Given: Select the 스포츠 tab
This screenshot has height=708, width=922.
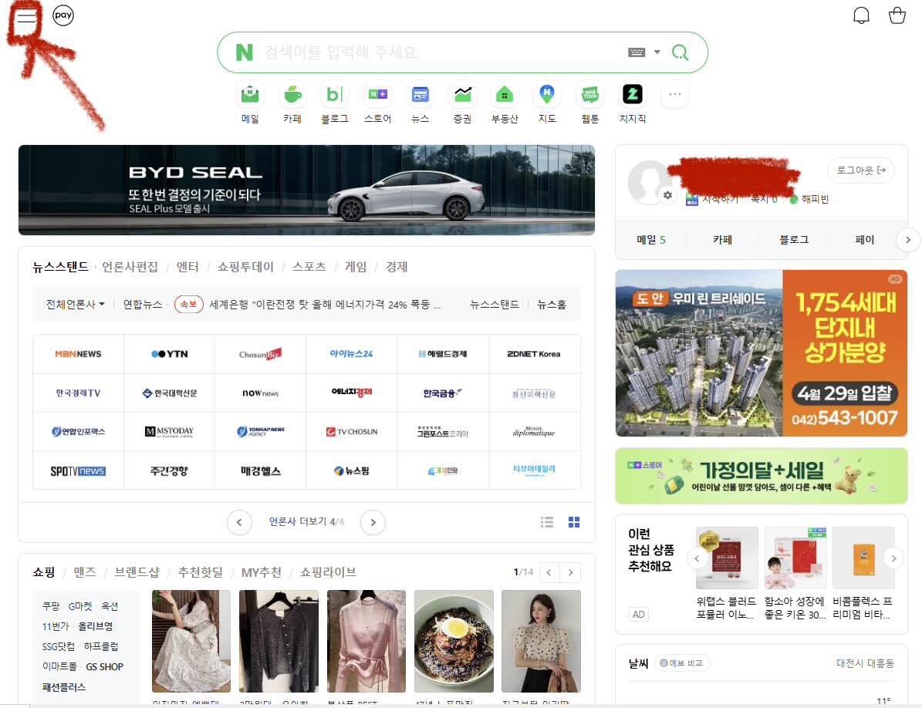Looking at the screenshot, I should 309,267.
